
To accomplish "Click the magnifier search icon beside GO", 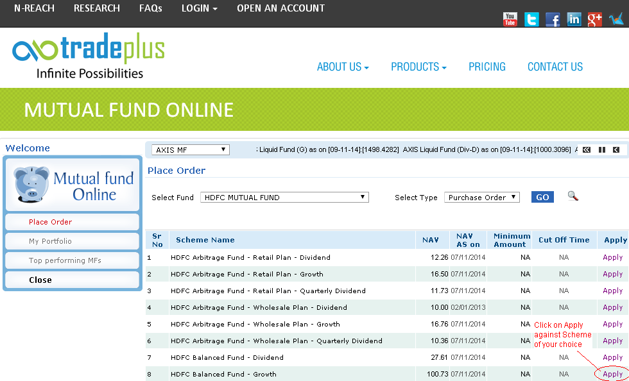I will (573, 196).
